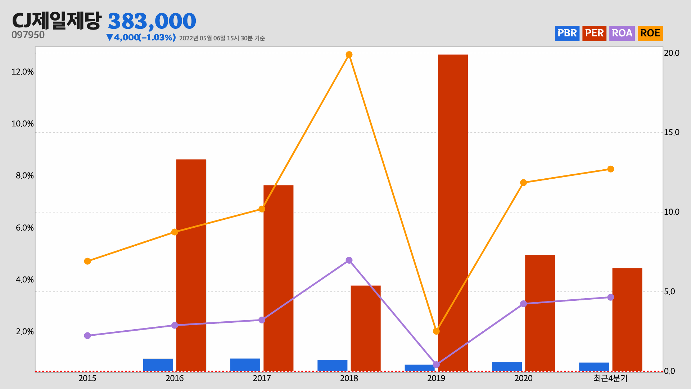Toggle the PER legend badge
This screenshot has height=389, width=691.
tap(594, 33)
